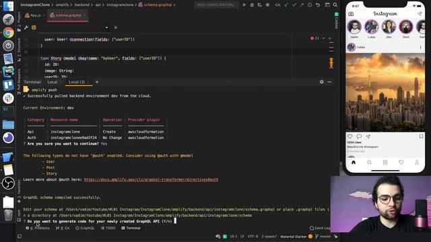Switch to the Local terminal tab
The width and height of the screenshot is (431, 242).
[53, 82]
